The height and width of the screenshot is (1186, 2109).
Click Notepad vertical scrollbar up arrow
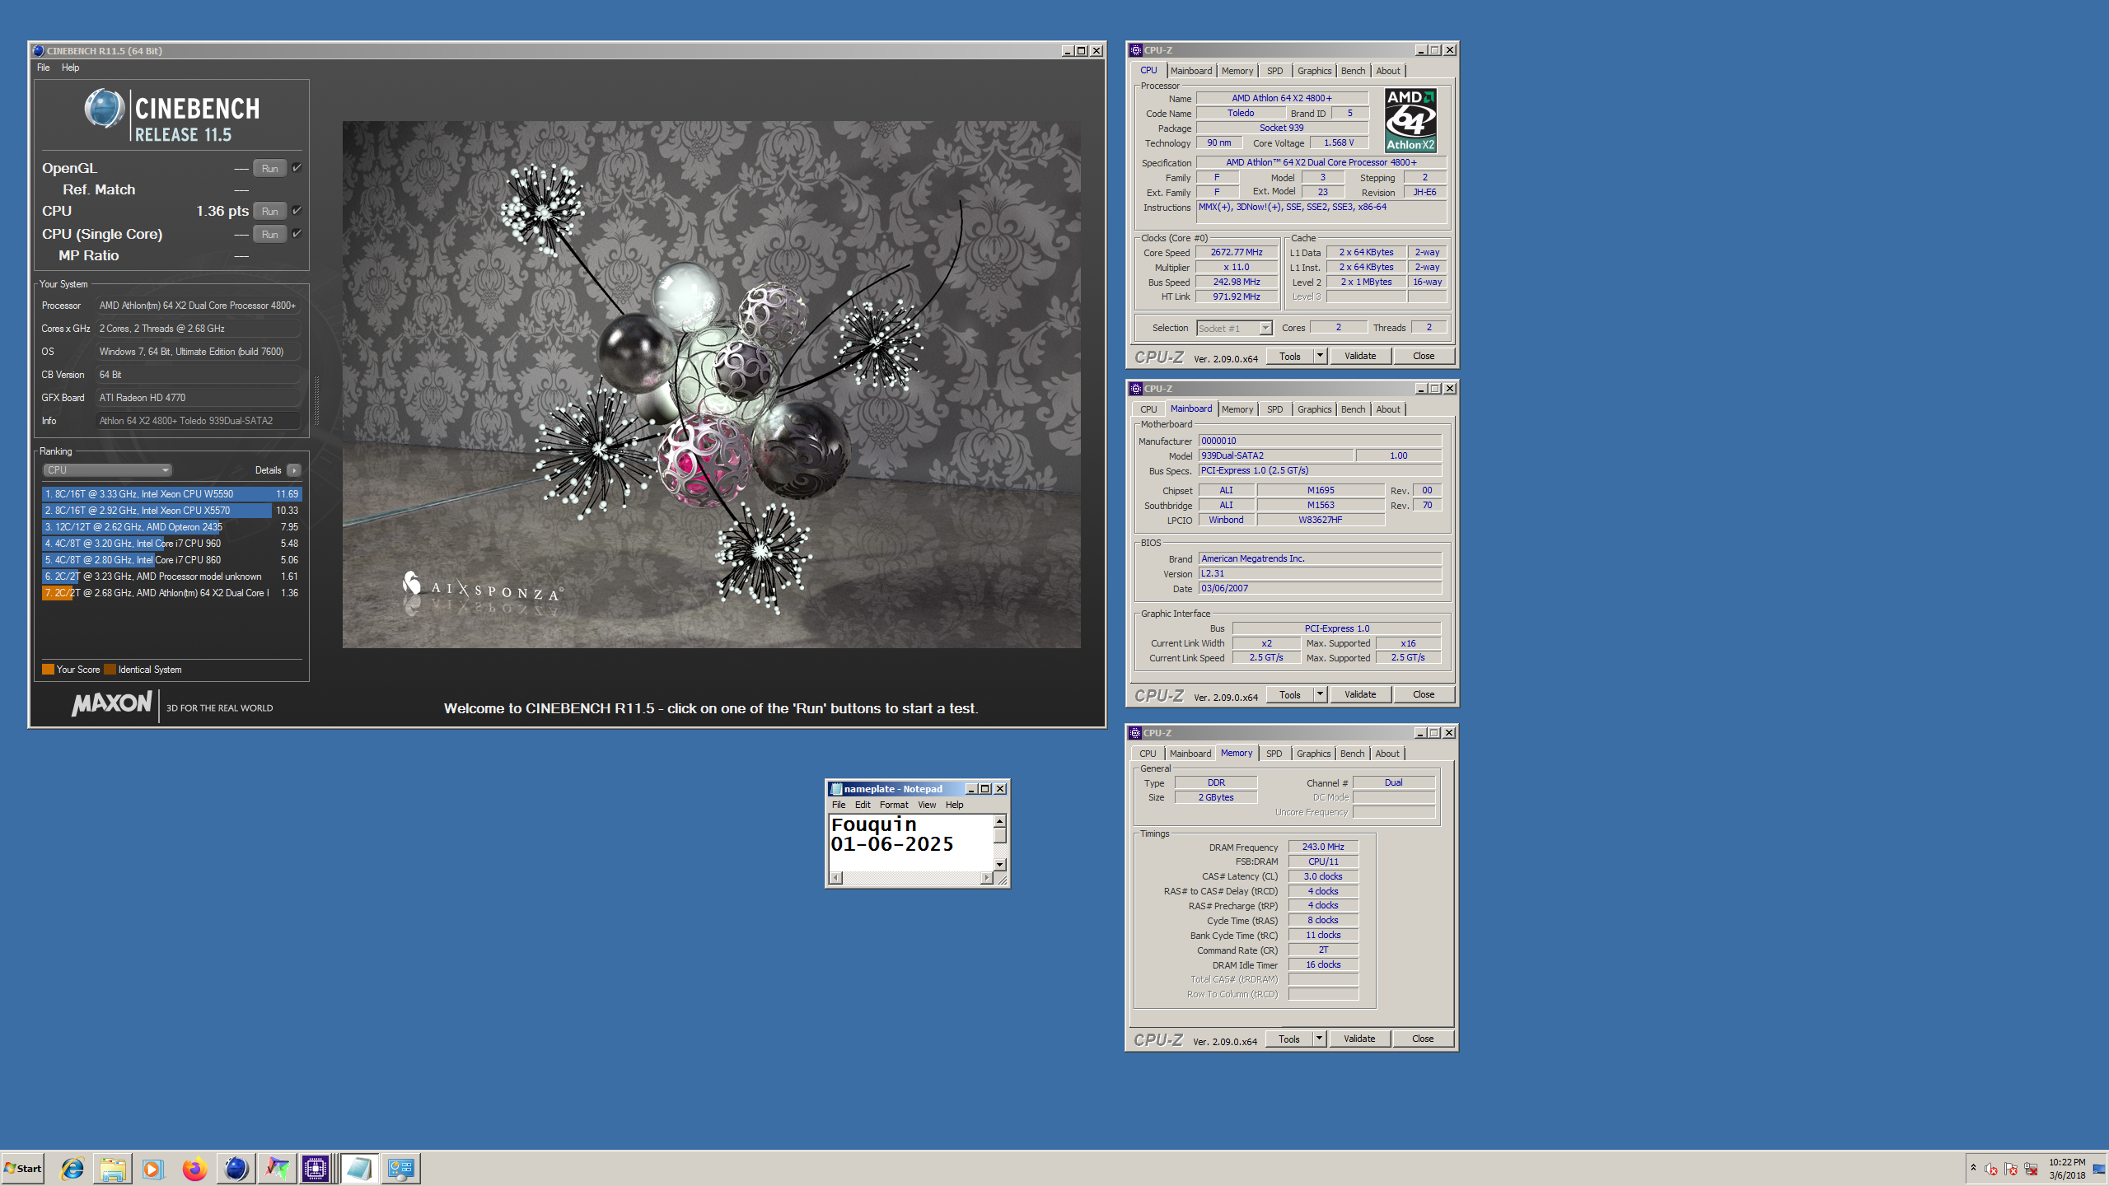tap(1000, 821)
